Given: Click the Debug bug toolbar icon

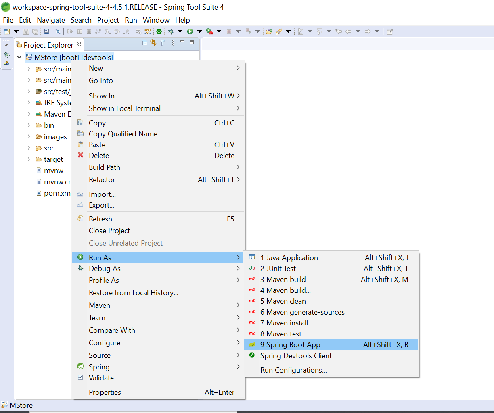Looking at the screenshot, I should (171, 31).
